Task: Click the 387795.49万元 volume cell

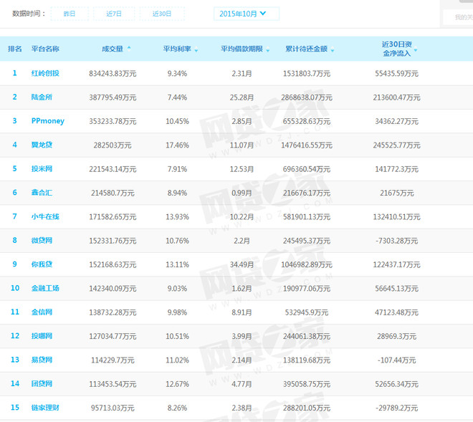Action: tap(113, 97)
